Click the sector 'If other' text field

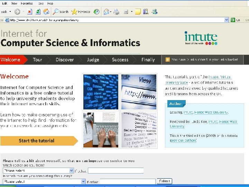pos(116,171)
